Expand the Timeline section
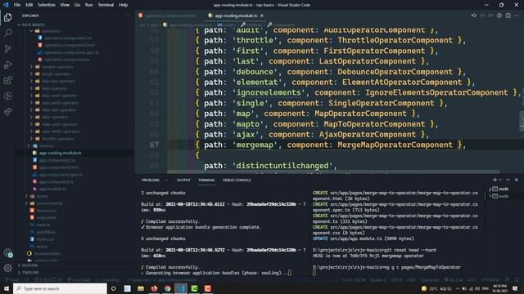The width and height of the screenshot is (524, 294). click(x=30, y=272)
